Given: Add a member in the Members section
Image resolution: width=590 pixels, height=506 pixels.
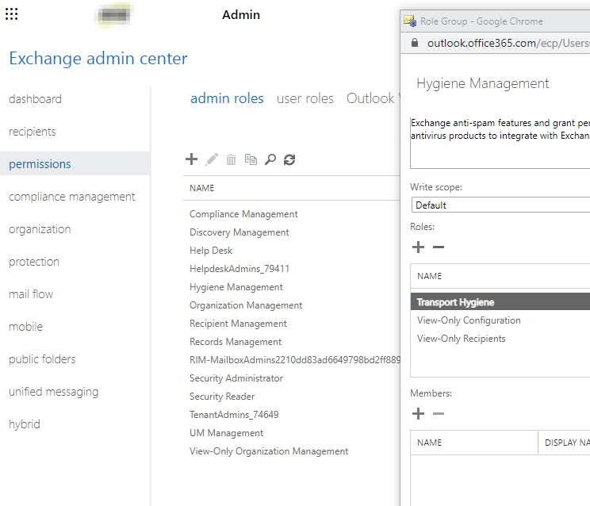Looking at the screenshot, I should tap(418, 414).
